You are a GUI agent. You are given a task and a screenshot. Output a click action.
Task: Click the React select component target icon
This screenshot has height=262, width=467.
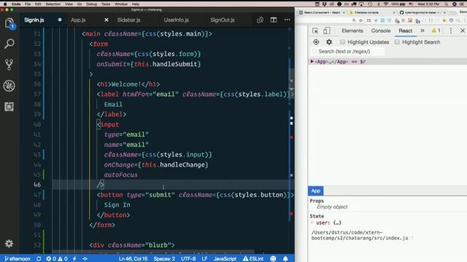click(x=316, y=42)
